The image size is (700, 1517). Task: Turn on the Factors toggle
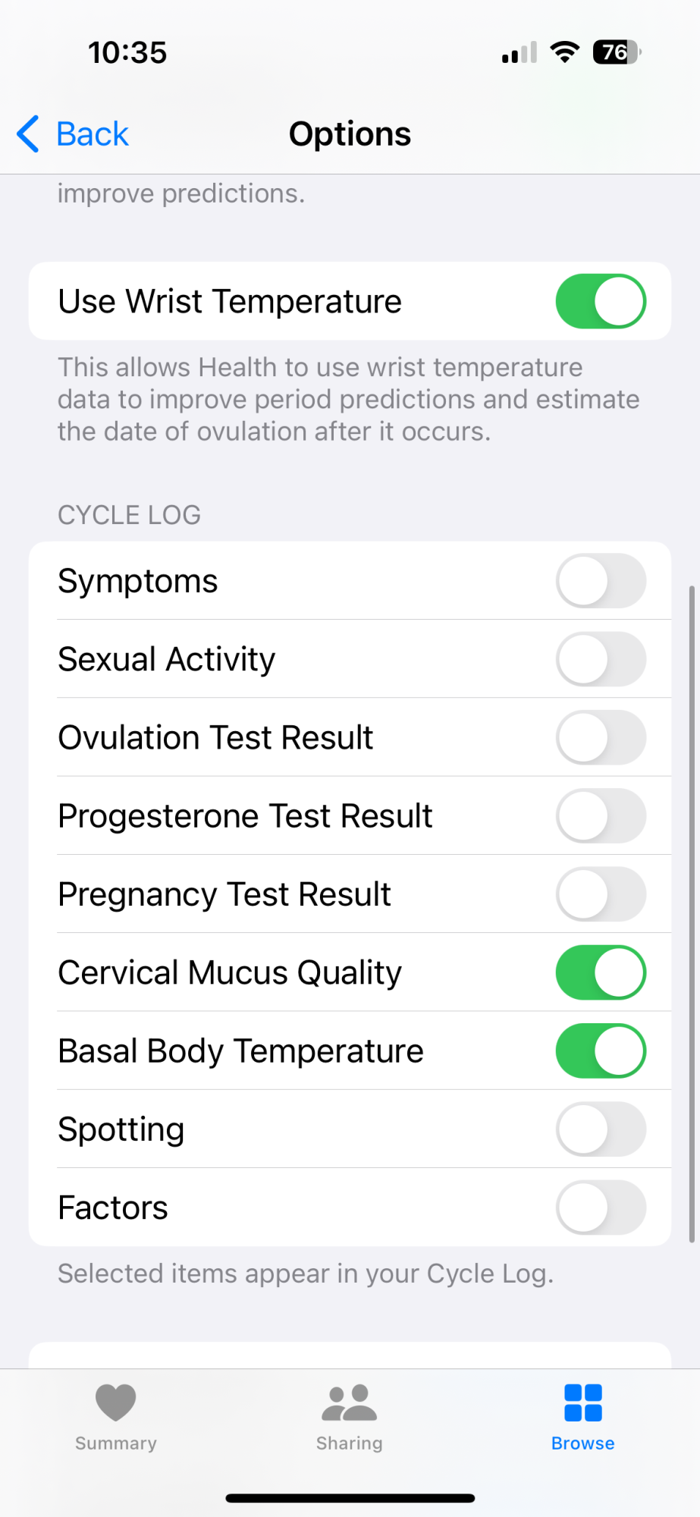coord(601,1208)
